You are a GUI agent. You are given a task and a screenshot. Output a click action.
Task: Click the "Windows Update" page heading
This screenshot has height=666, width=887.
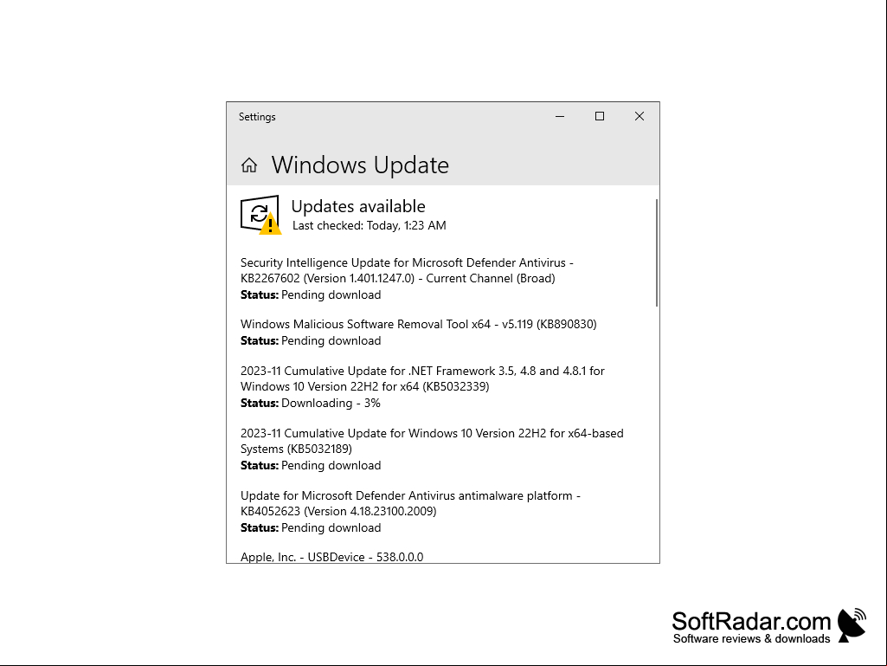click(x=360, y=165)
